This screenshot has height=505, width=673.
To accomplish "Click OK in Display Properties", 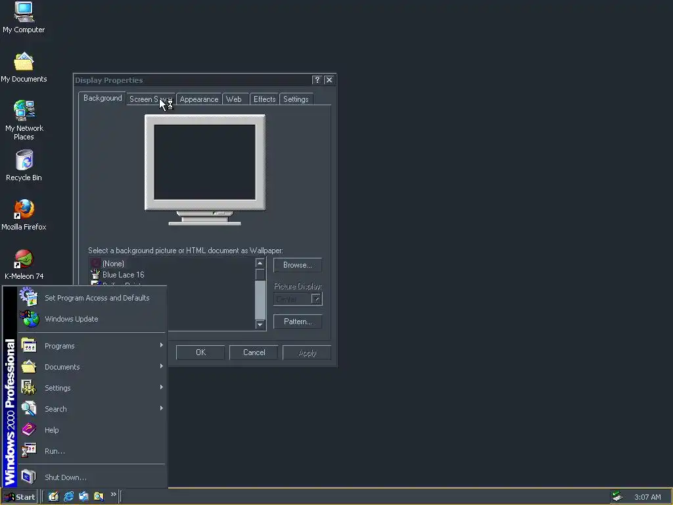I will click(200, 352).
